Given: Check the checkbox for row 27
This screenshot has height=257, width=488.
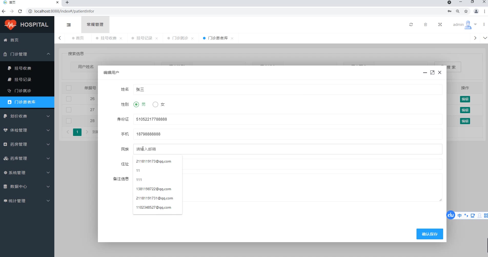Looking at the screenshot, I should [x=69, y=110].
